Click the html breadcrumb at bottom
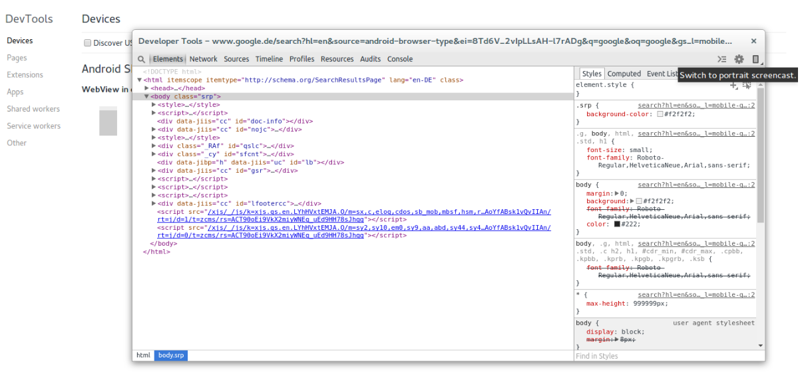The image size is (802, 378). pos(143,355)
